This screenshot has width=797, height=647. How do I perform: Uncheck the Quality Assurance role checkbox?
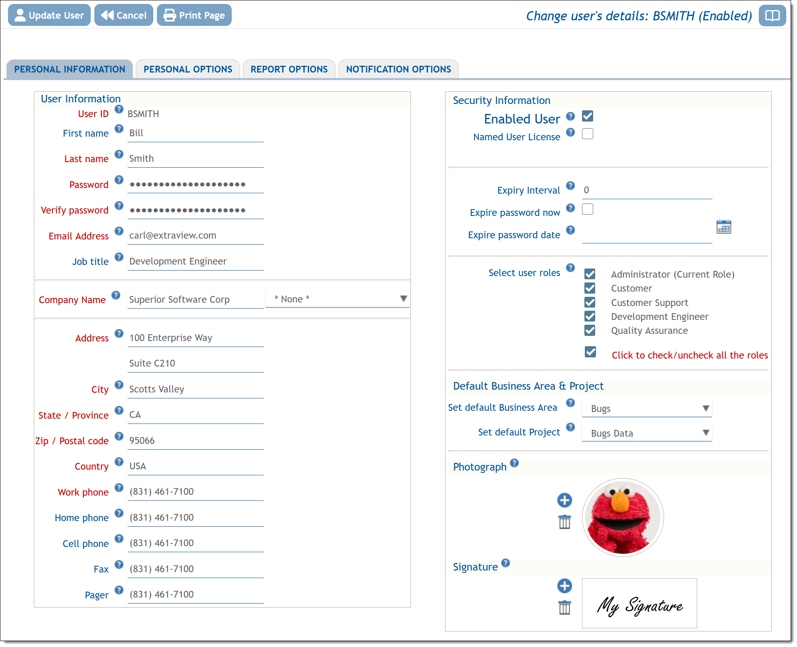590,330
